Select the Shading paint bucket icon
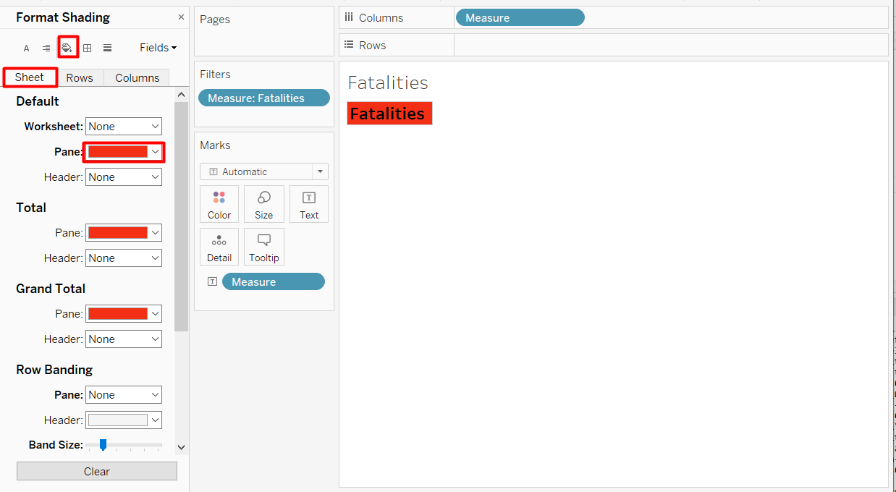Viewport: 896px width, 492px height. [67, 48]
